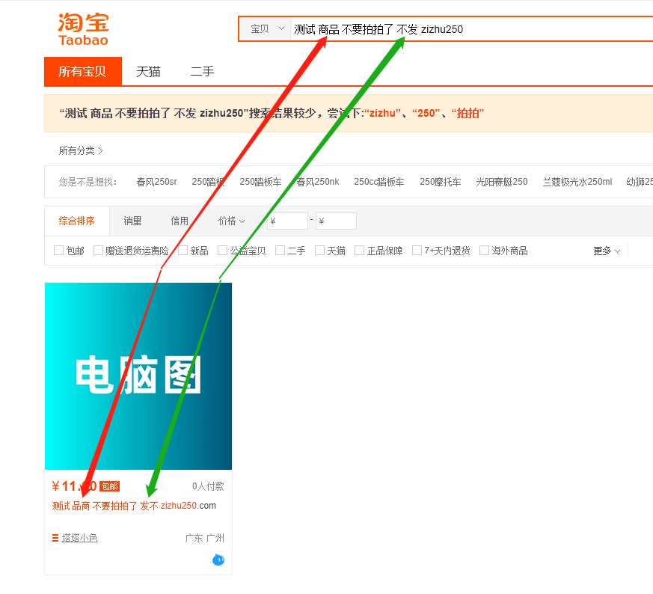Toggle the 海外商品 checkbox
This screenshot has width=653, height=594.
pos(485,251)
